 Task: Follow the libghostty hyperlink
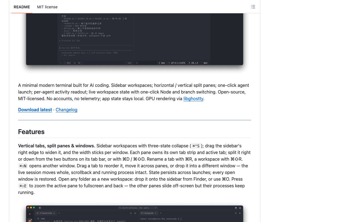pos(193,99)
